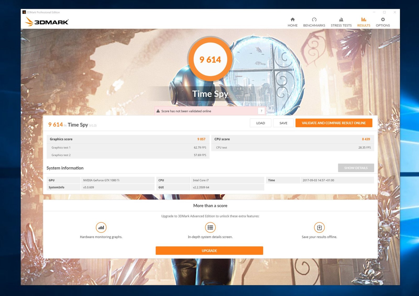Click the large Time Spy banner title
The width and height of the screenshot is (419, 296).
210,94
